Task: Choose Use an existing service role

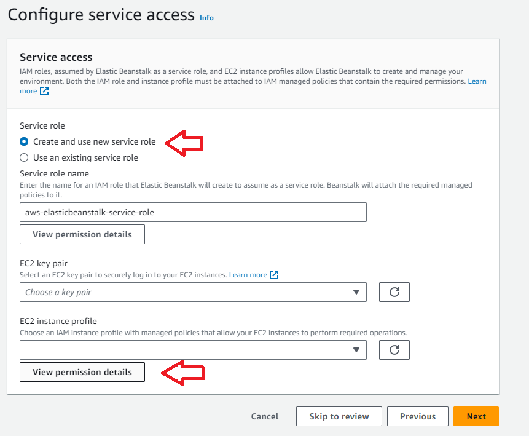Action: [x=24, y=157]
